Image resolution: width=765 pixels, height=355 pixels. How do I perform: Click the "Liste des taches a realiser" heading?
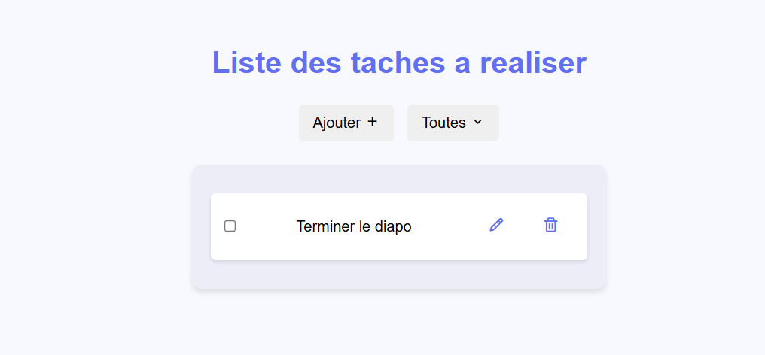(399, 62)
